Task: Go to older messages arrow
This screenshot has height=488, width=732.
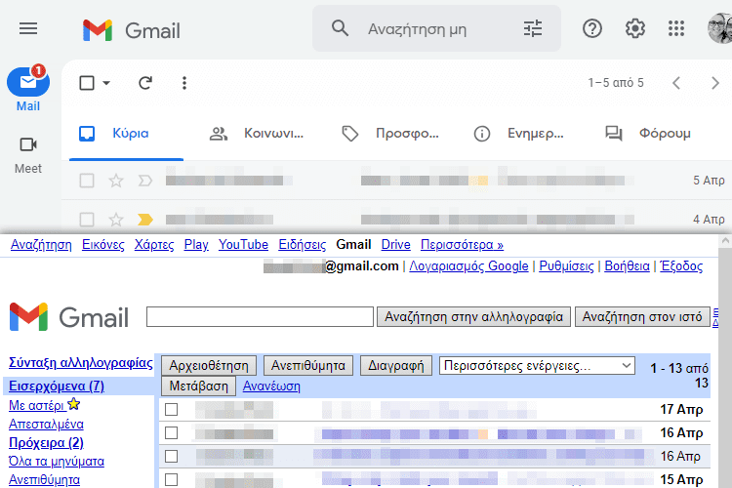Action: coord(715,83)
